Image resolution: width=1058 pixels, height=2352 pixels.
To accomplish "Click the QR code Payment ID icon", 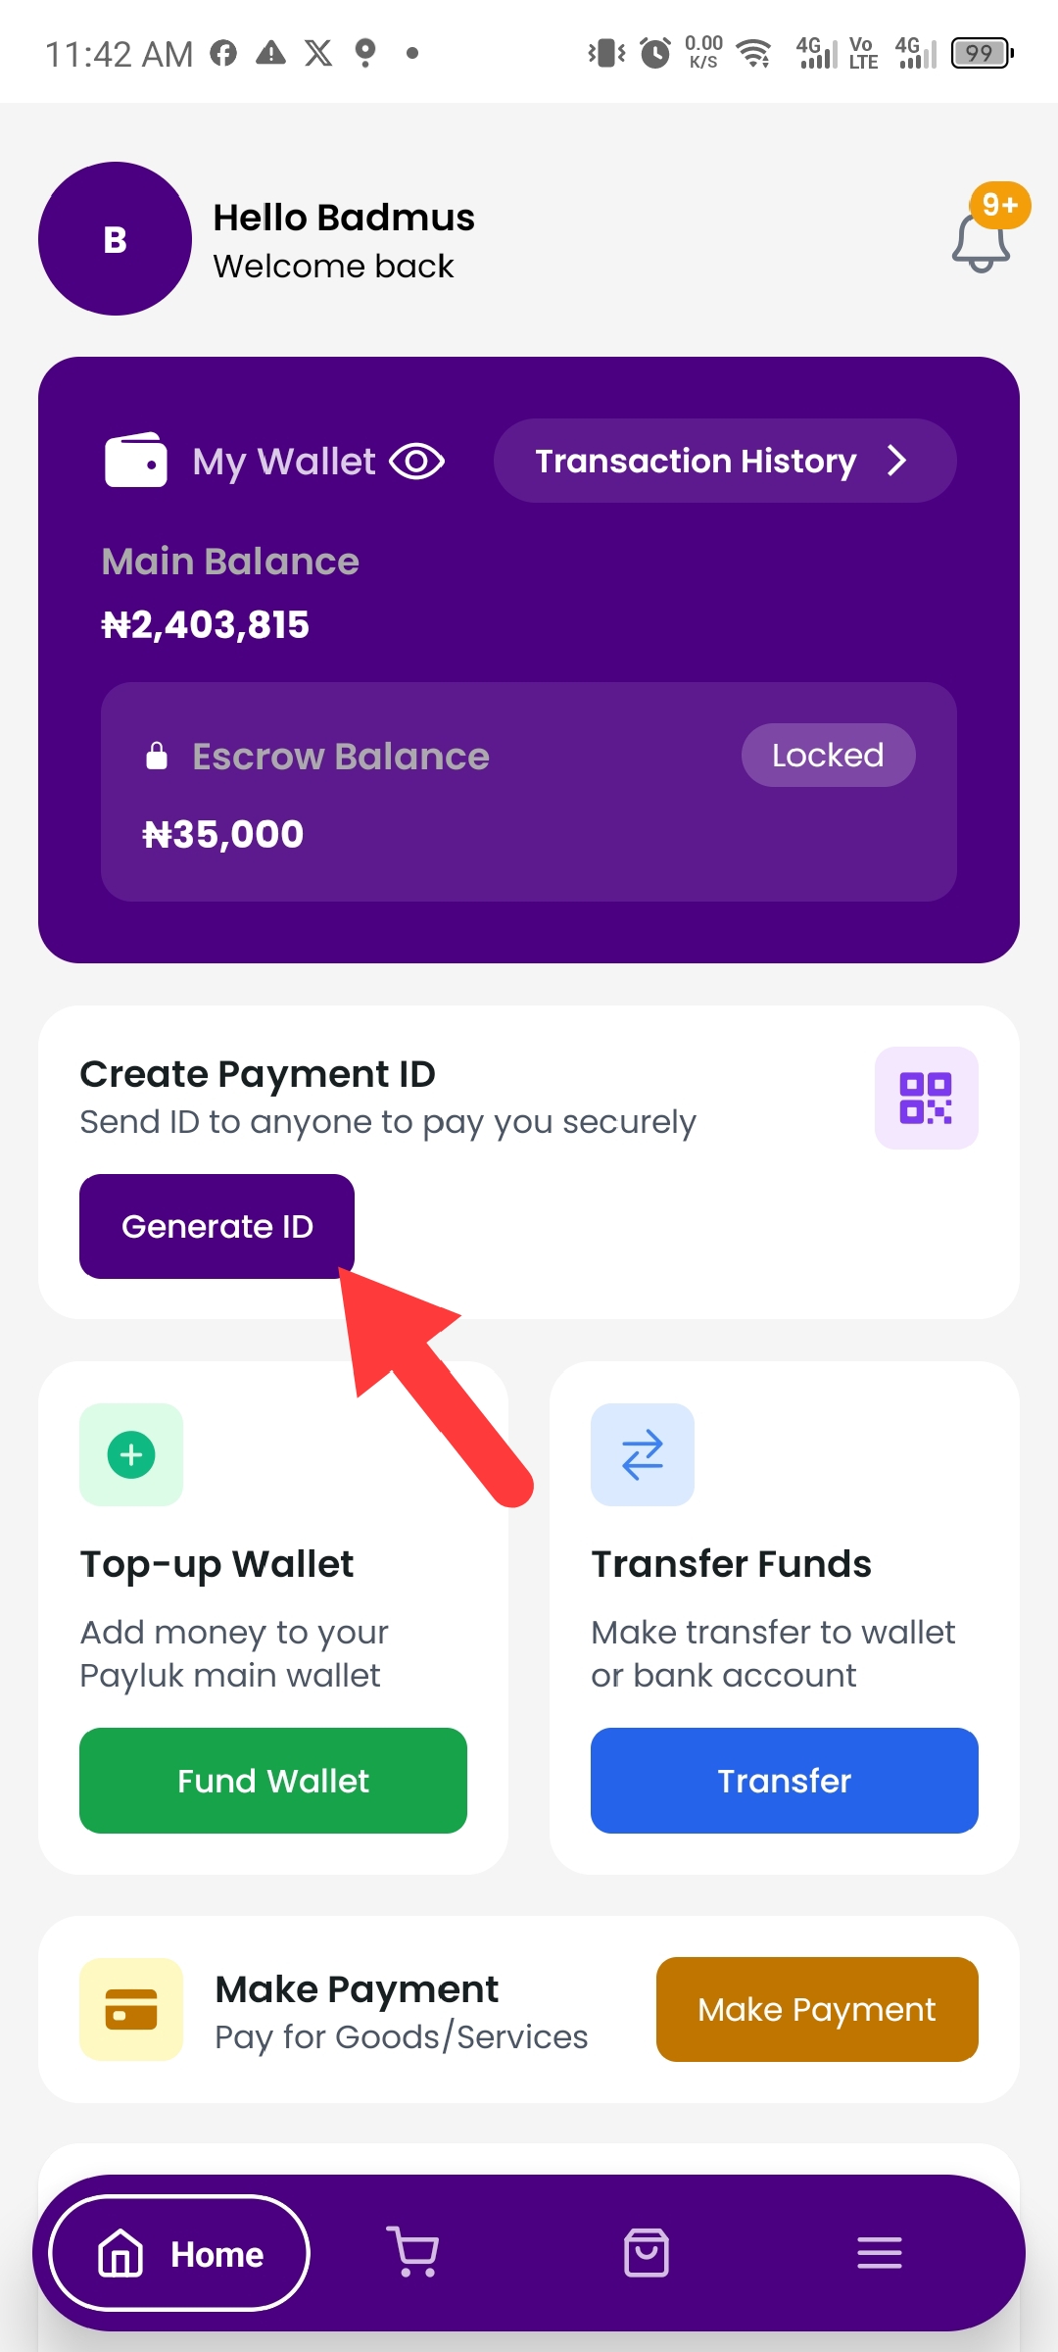I will 927,1098.
